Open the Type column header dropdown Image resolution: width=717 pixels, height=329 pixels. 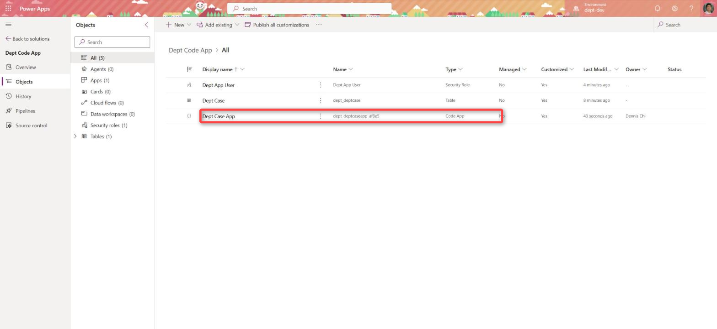click(454, 69)
